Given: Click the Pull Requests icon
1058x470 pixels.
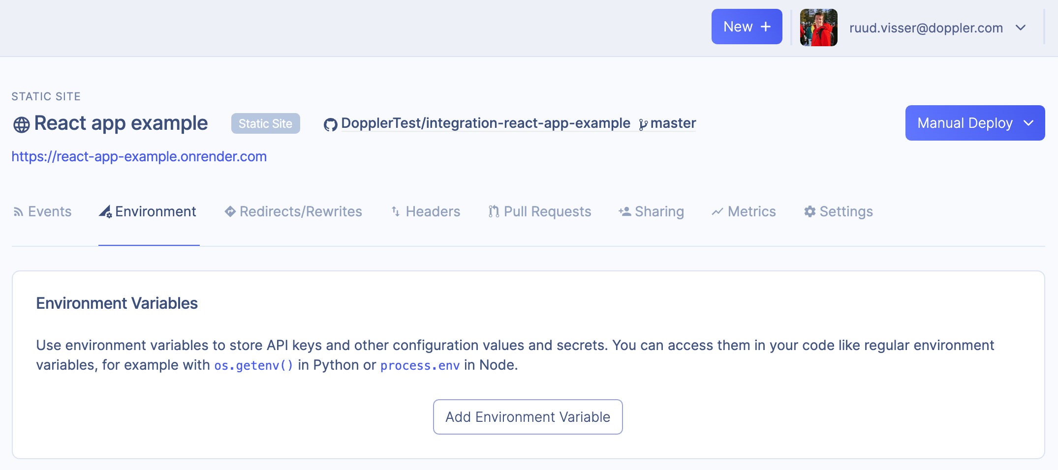Looking at the screenshot, I should coord(494,211).
